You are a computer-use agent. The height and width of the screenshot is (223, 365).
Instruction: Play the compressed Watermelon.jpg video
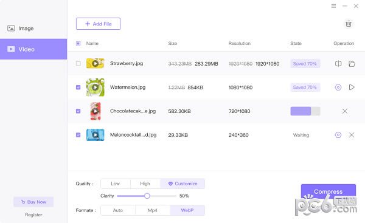[x=352, y=87]
